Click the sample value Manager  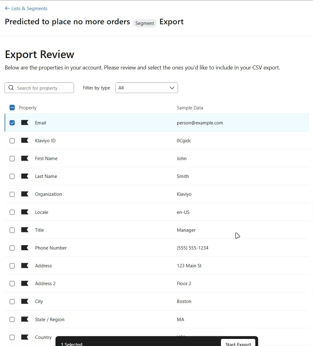tap(186, 230)
